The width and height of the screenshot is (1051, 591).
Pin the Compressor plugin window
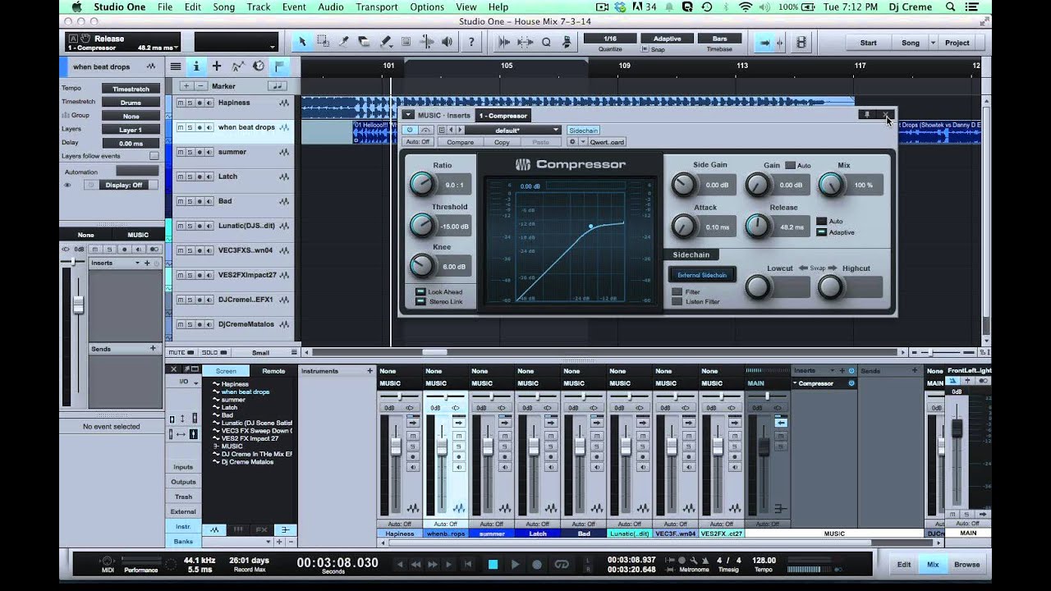865,115
